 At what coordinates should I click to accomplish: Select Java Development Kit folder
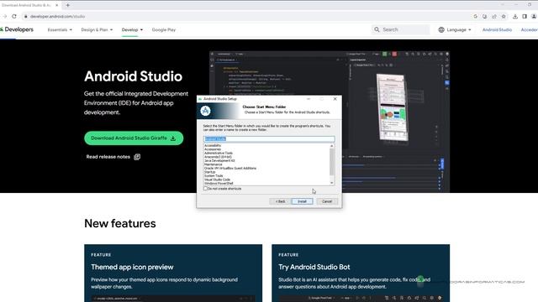(x=219, y=160)
